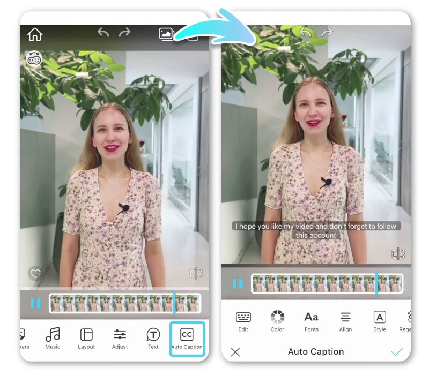This screenshot has height=375, width=429.
Task: Tap the Home icon
Action: [x=34, y=34]
